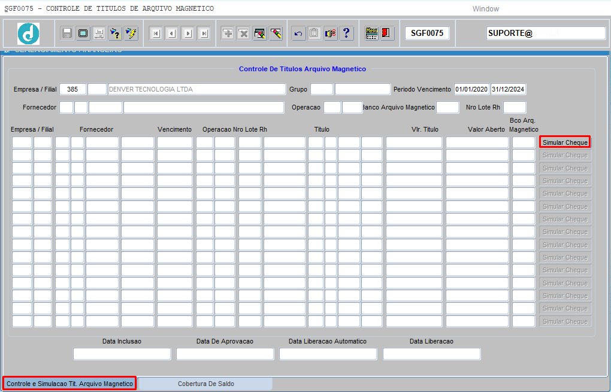Click the pointing hand toolbar icon

pyautogui.click(x=331, y=34)
